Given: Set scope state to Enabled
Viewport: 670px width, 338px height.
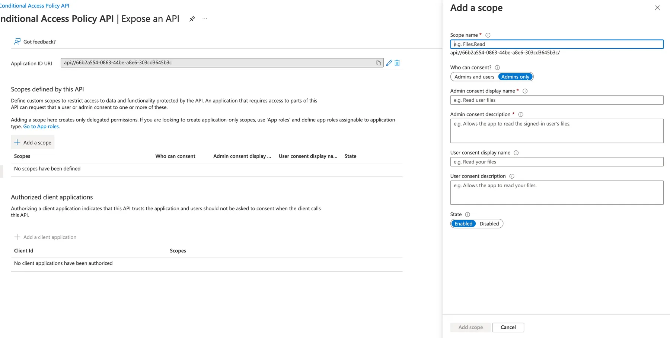Looking at the screenshot, I should pos(463,224).
